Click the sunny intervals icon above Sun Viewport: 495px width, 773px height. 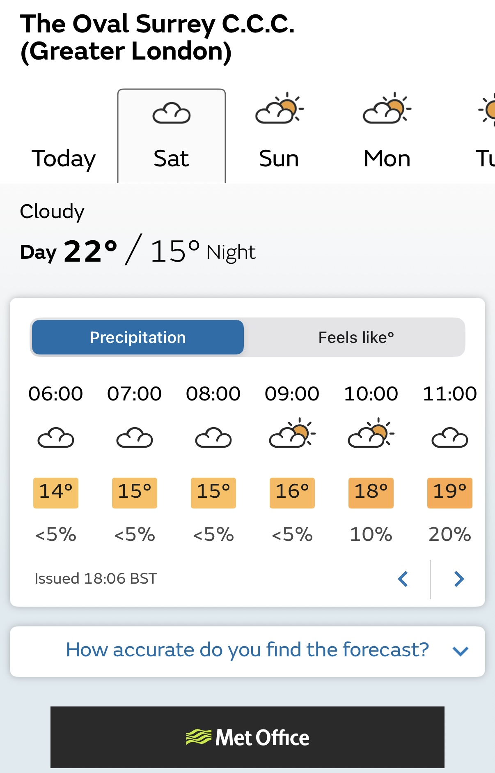[279, 108]
